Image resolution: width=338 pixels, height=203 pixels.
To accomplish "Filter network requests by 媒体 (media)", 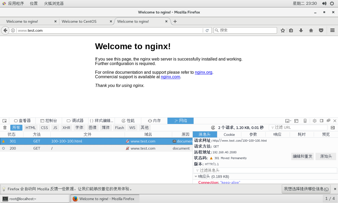I will point(106,128).
